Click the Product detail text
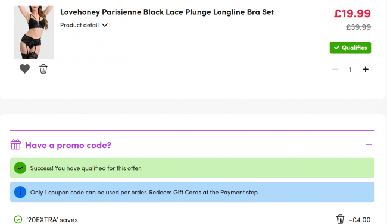 (x=79, y=25)
